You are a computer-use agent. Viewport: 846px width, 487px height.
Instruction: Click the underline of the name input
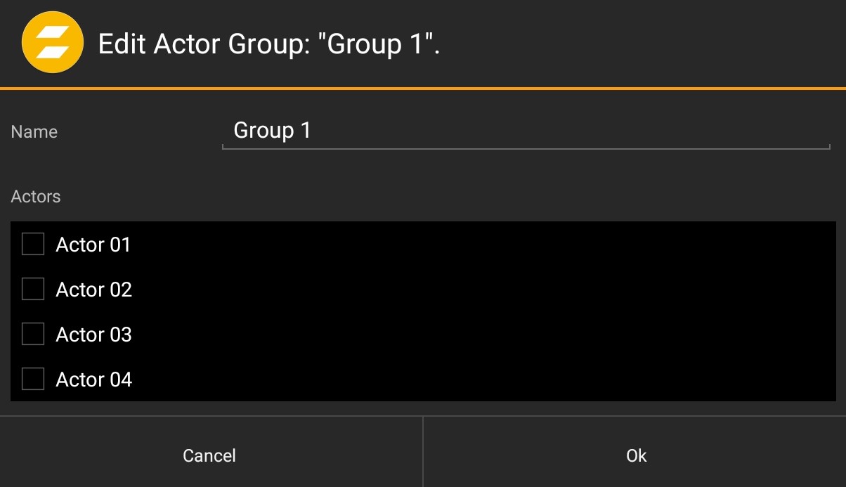523,148
